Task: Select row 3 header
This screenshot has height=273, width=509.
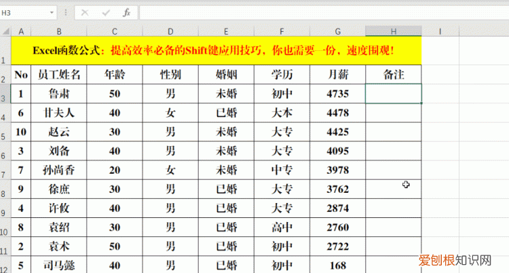Action: coord(5,94)
